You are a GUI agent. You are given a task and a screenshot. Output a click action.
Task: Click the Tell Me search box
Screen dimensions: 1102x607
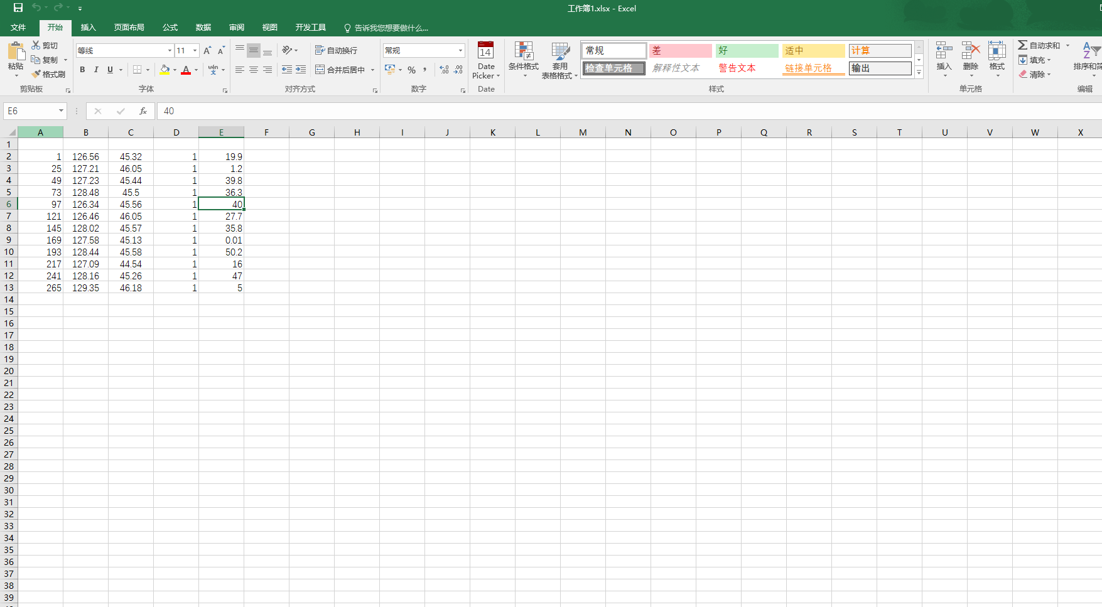point(386,28)
